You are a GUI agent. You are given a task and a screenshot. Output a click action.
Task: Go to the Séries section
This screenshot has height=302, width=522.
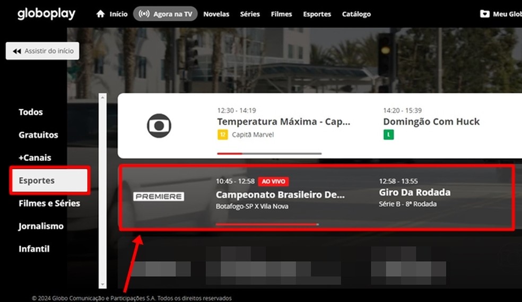(250, 14)
